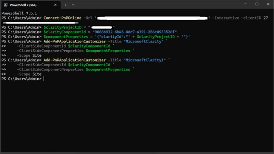Viewport: 274px width, 154px height.
Task: Click the empty prompt at the cursor
Action: pos(44,79)
